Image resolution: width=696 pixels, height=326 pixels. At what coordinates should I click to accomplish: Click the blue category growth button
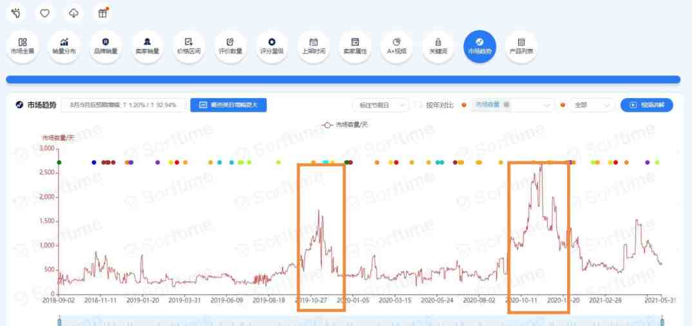click(x=229, y=105)
